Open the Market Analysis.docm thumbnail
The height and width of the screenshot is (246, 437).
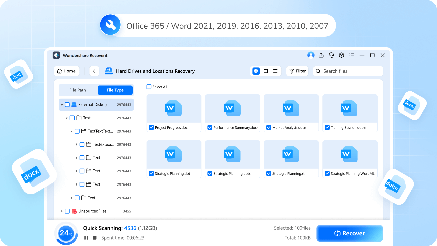[291, 108]
